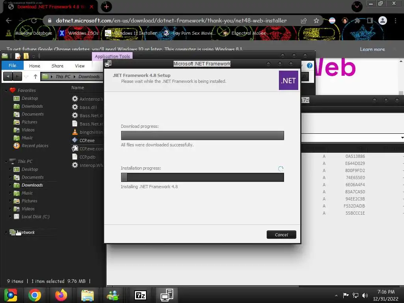This screenshot has width=404, height=303.
Task: Open Videos under Favorites
Action: tap(28, 130)
